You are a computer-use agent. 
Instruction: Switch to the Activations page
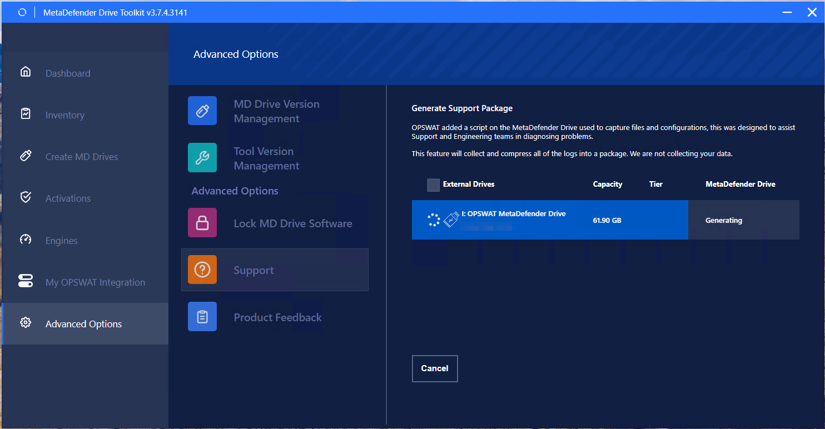[x=85, y=198]
